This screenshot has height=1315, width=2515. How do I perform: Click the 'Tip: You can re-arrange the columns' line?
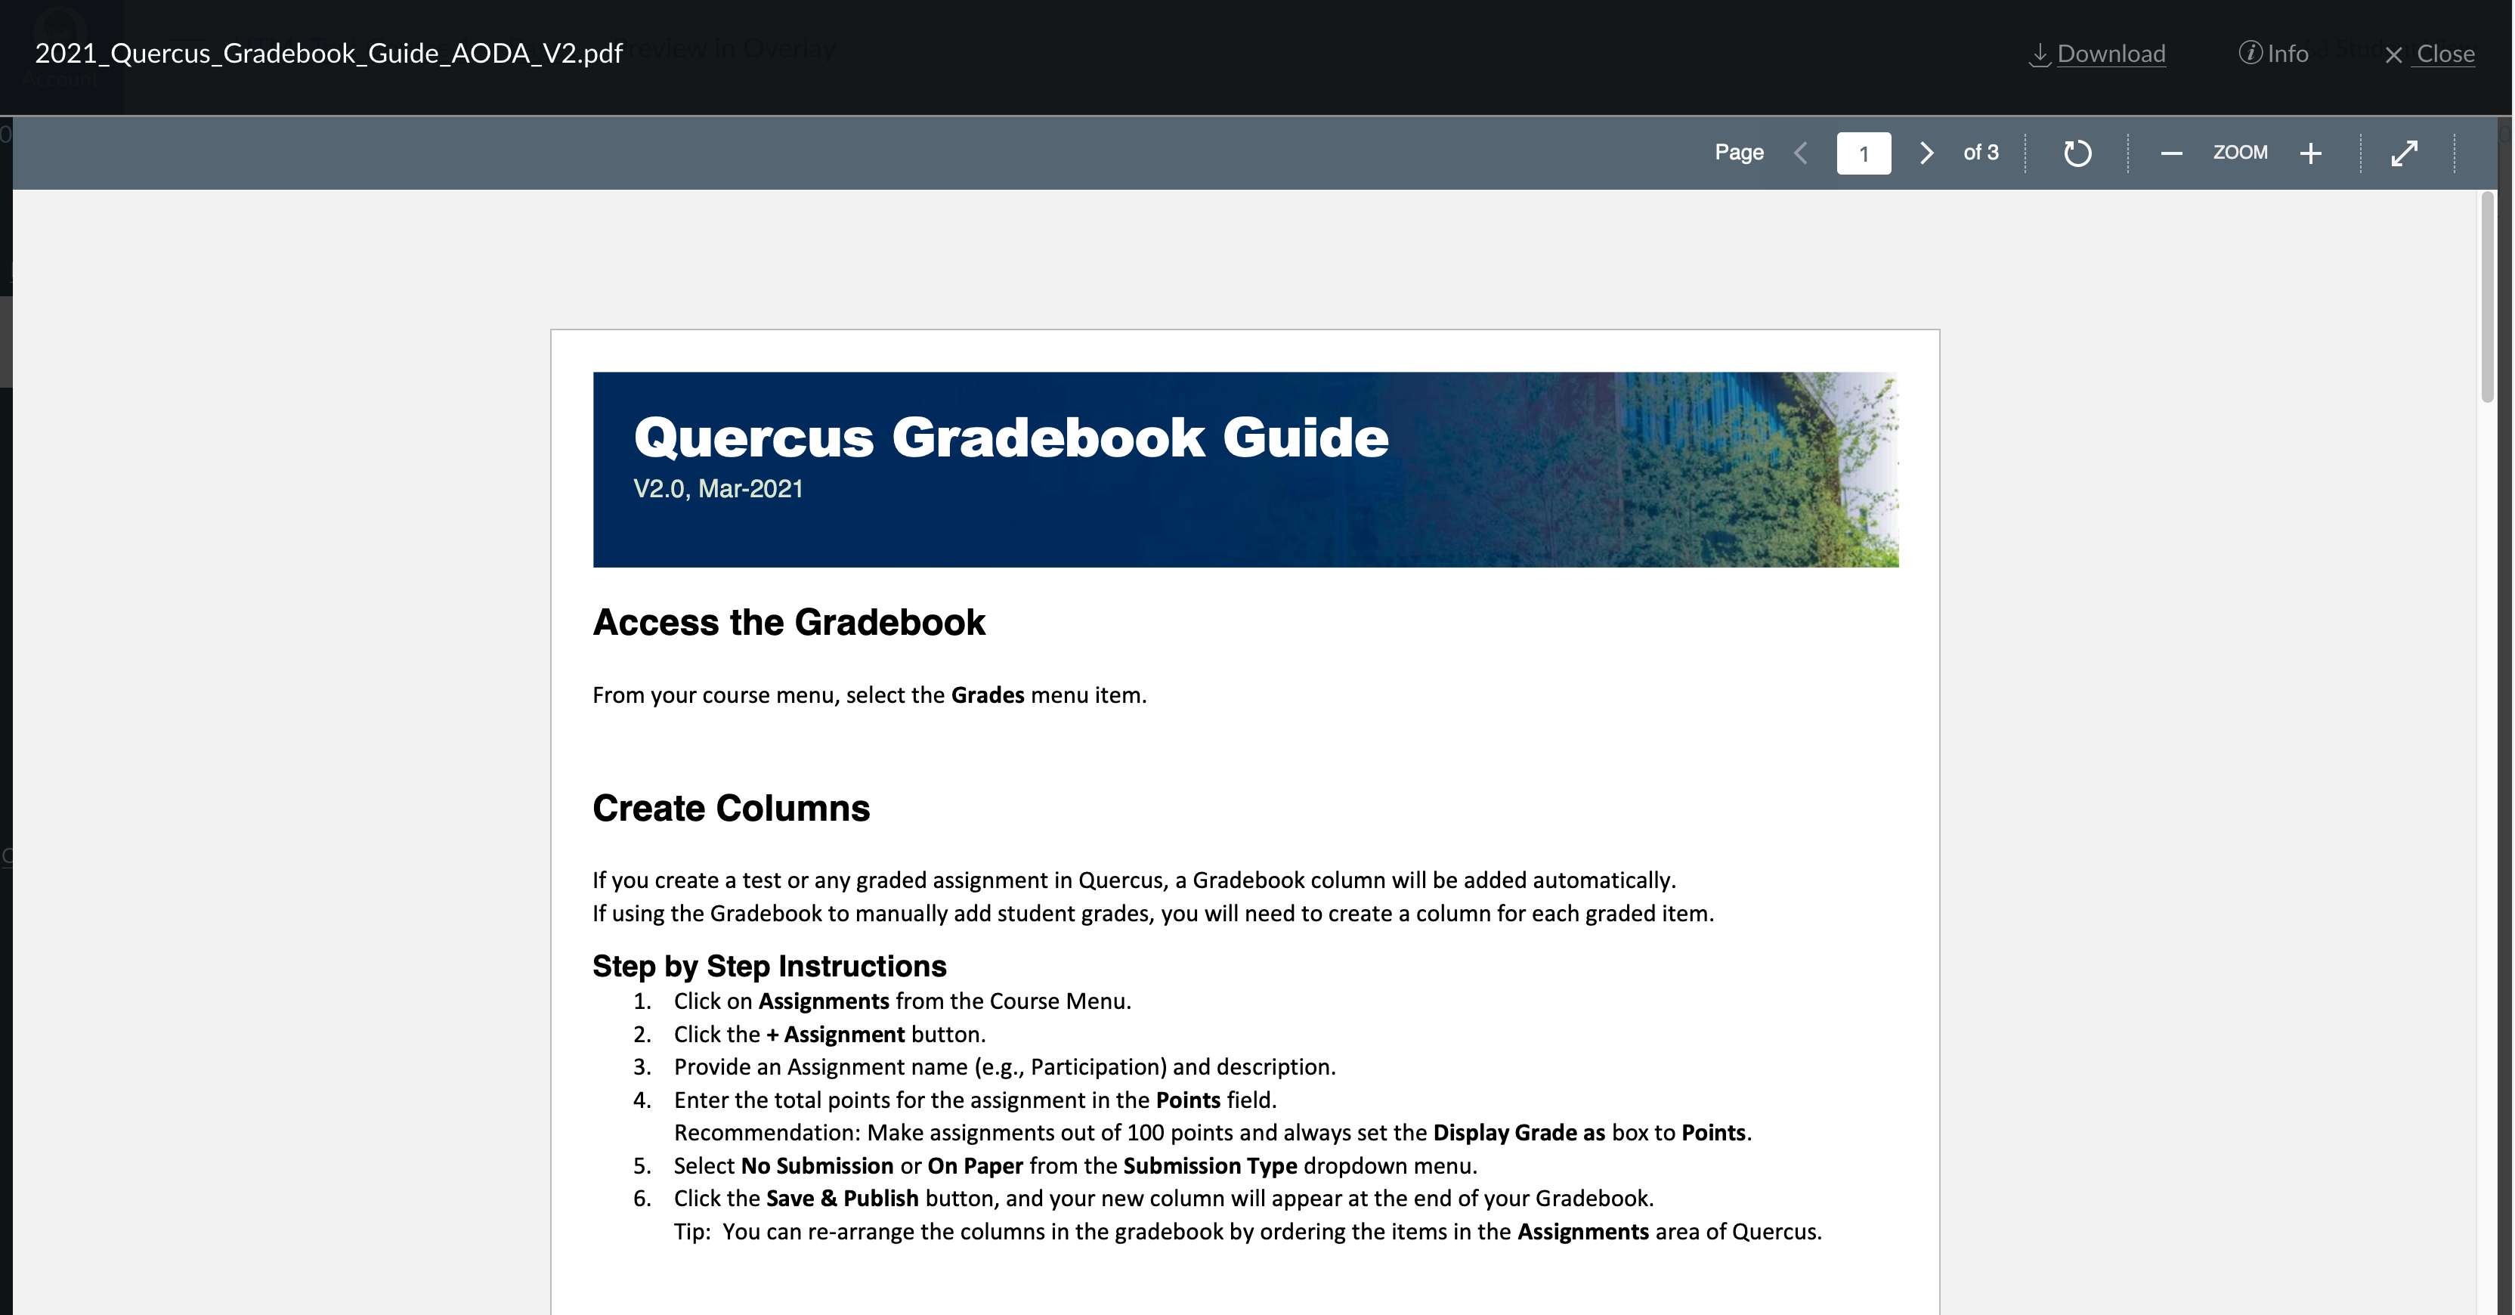(x=1248, y=1232)
